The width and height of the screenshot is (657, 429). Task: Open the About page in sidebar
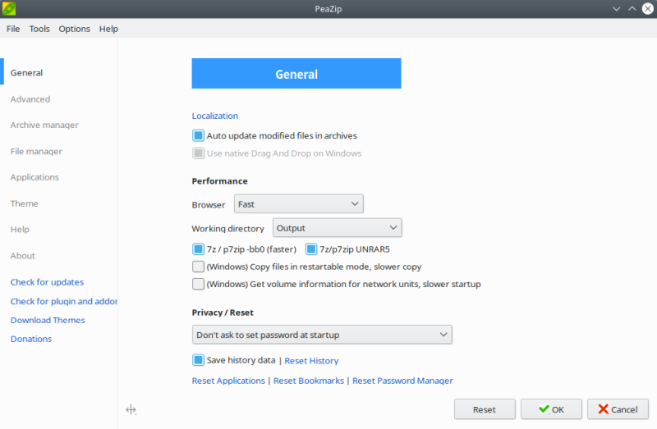pyautogui.click(x=23, y=256)
